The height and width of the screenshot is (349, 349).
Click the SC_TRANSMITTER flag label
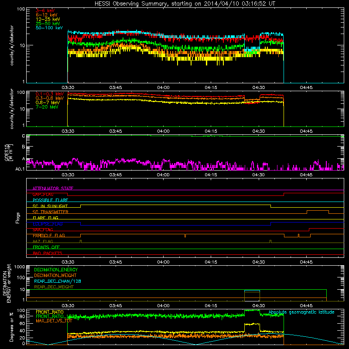50,212
